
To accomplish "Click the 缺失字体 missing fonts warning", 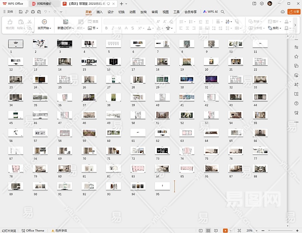I will tap(59, 230).
